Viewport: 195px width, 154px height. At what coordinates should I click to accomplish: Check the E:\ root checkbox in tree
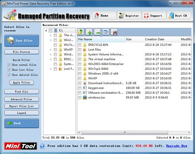51,31
